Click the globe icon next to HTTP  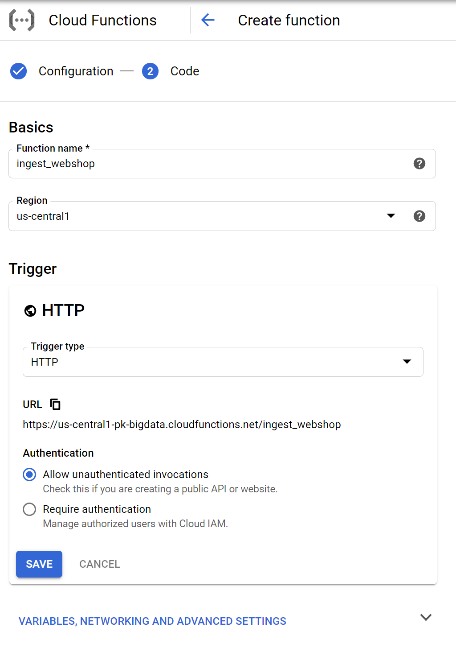click(x=30, y=311)
